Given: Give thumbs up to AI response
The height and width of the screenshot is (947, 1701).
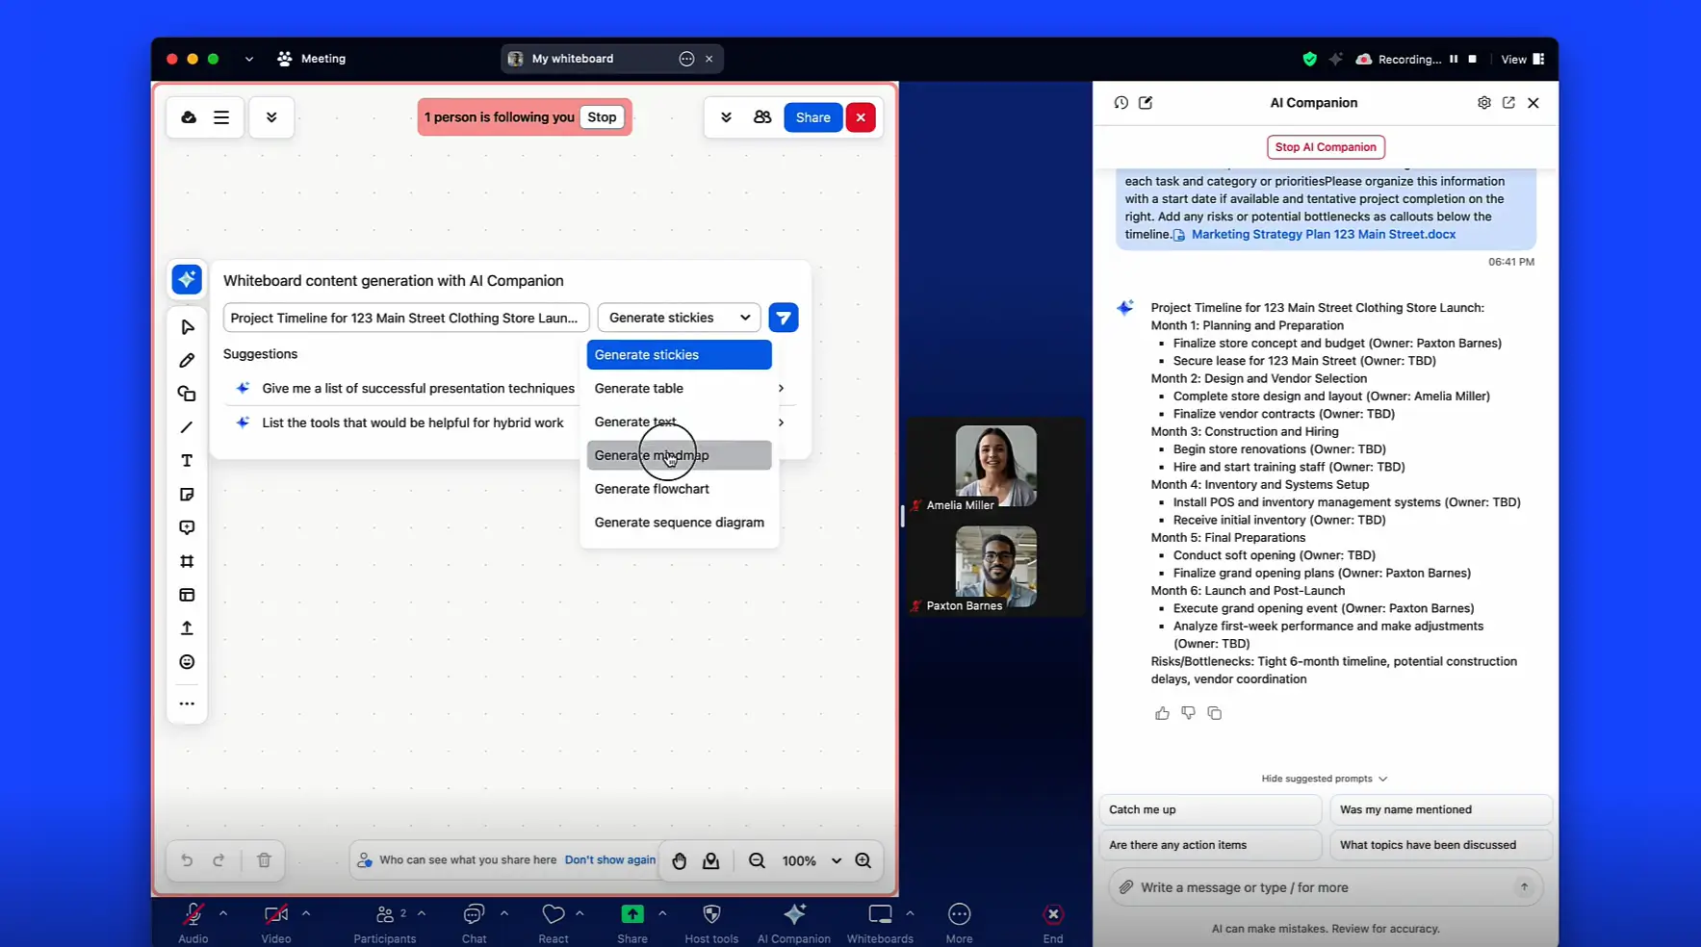Looking at the screenshot, I should pos(1162,713).
